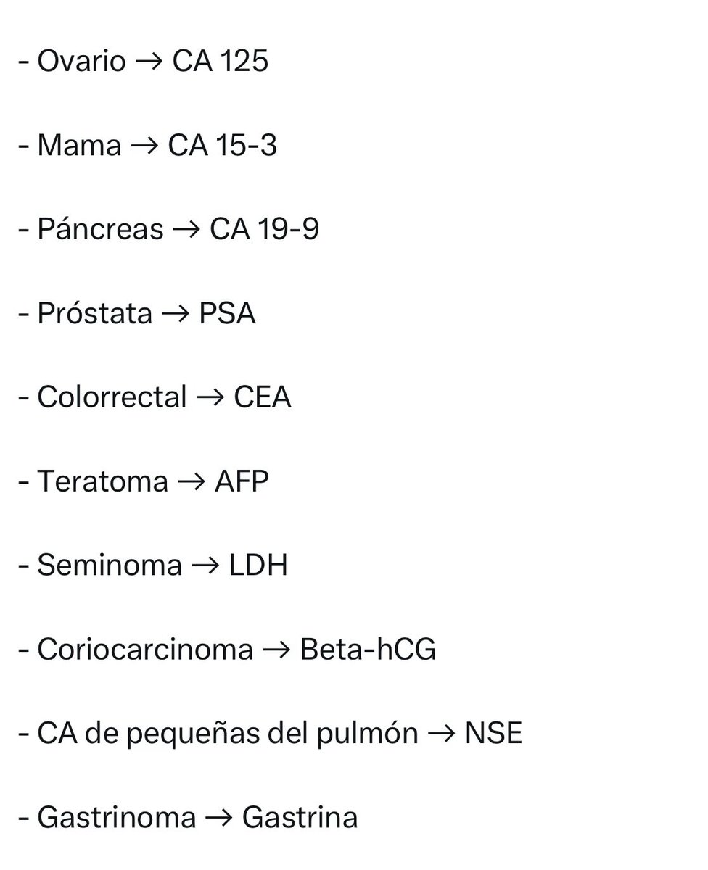Select the LDH text
708x870 pixels.
(258, 565)
